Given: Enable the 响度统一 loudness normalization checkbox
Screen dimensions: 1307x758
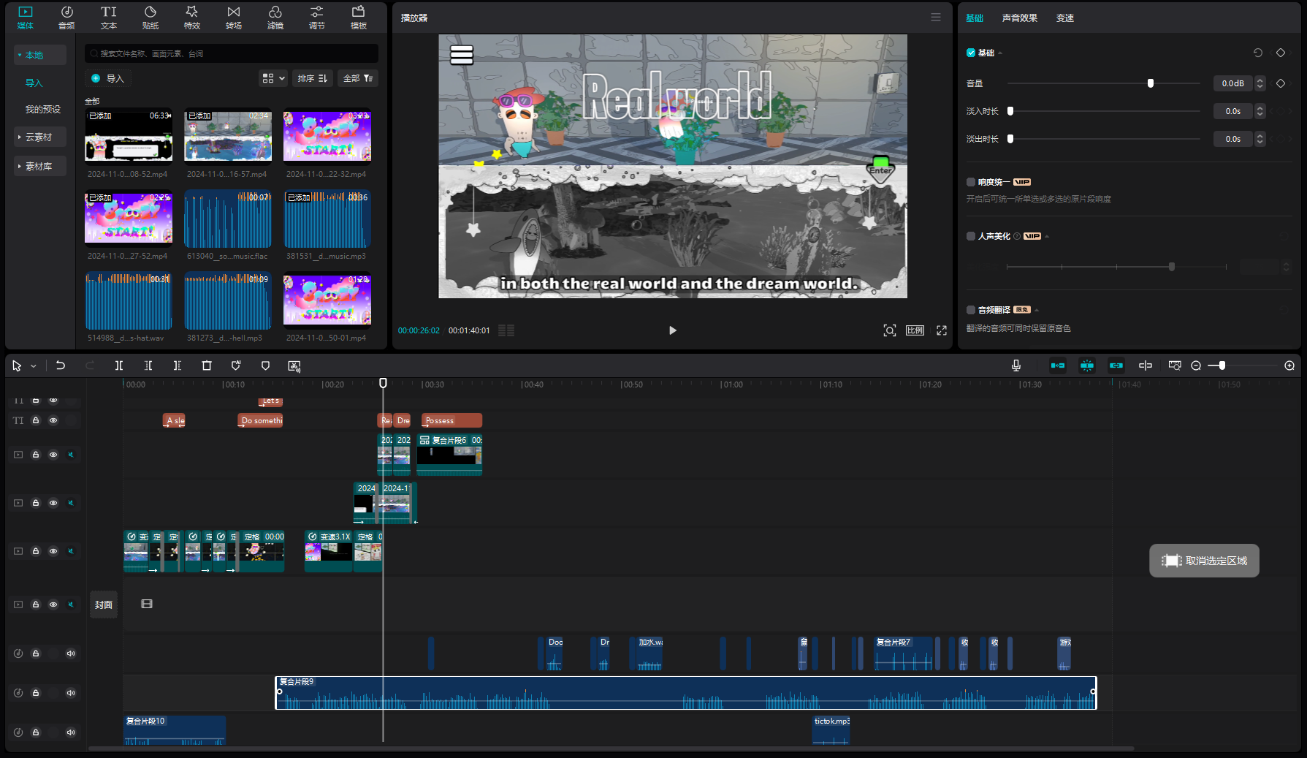Looking at the screenshot, I should pos(971,181).
